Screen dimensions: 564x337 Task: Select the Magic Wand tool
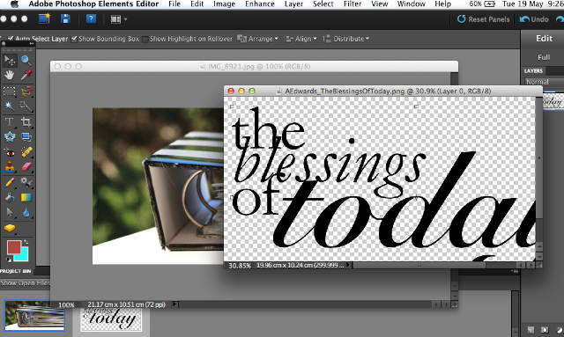point(10,106)
